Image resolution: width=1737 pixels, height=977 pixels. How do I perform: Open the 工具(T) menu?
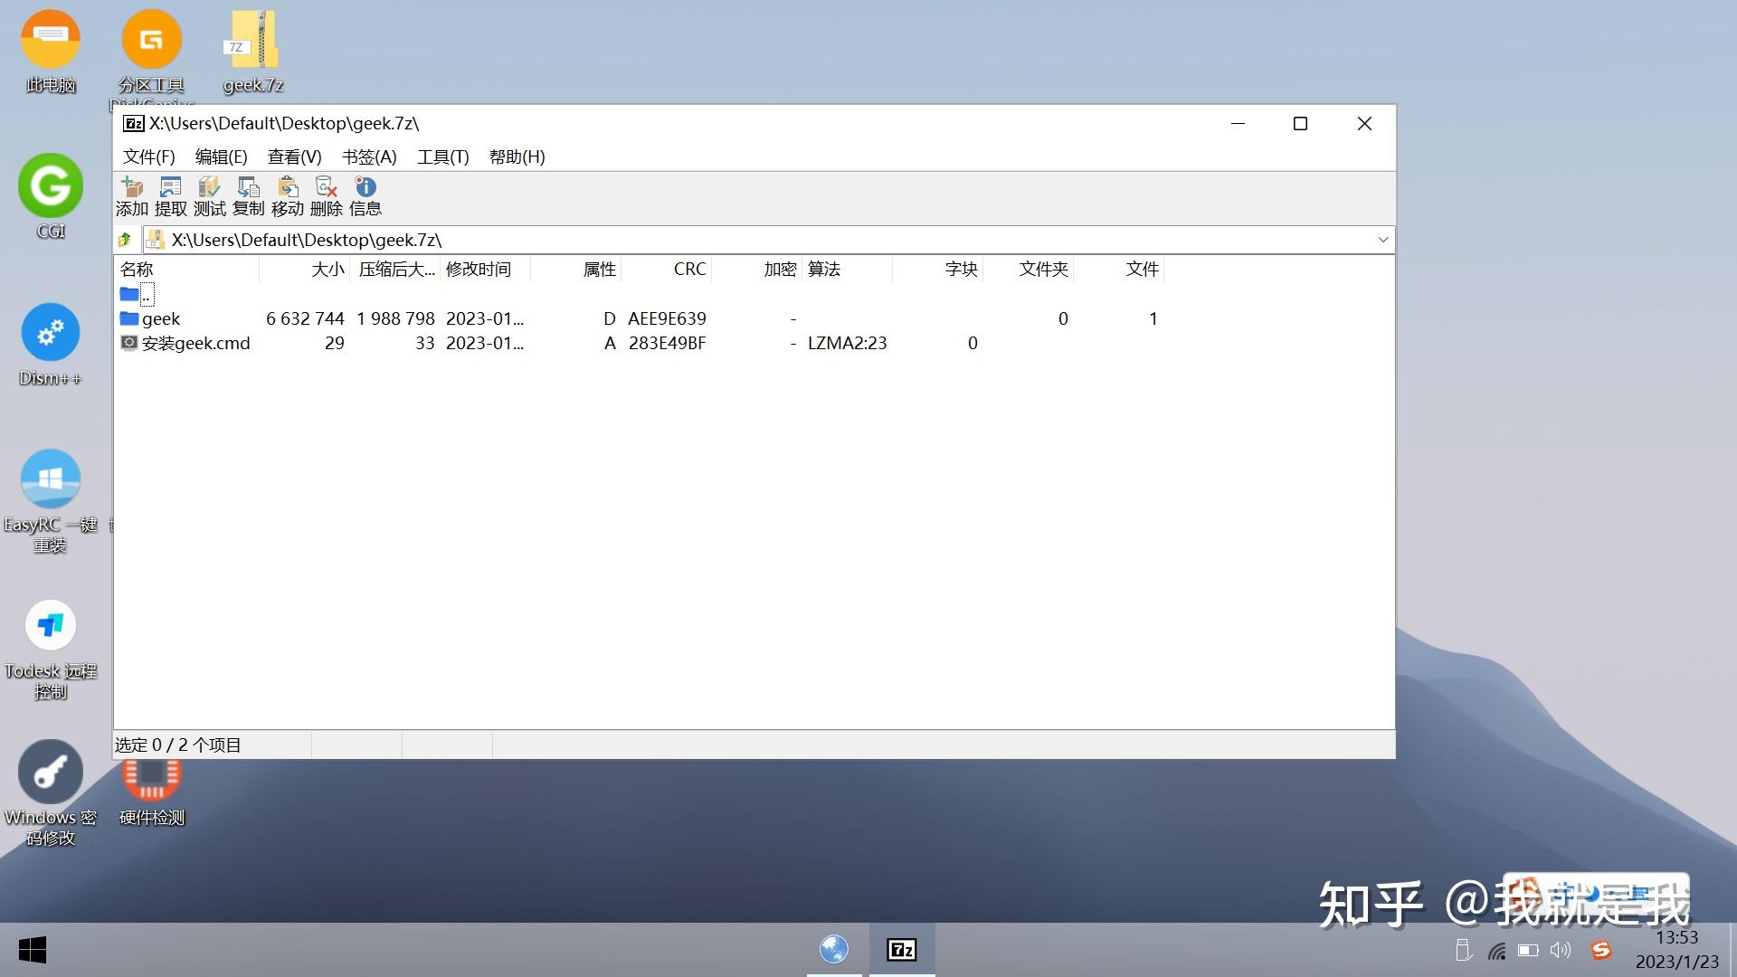pyautogui.click(x=442, y=157)
